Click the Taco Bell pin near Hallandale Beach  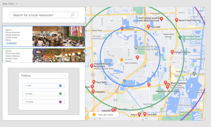point(148,27)
